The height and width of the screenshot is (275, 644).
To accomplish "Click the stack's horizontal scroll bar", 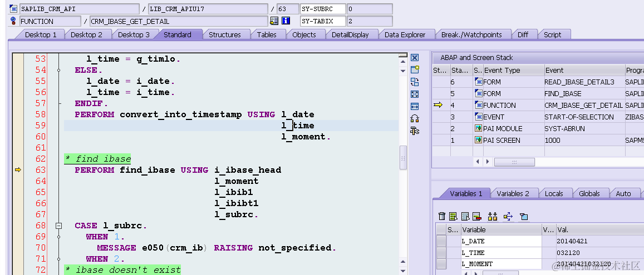I will [514, 162].
